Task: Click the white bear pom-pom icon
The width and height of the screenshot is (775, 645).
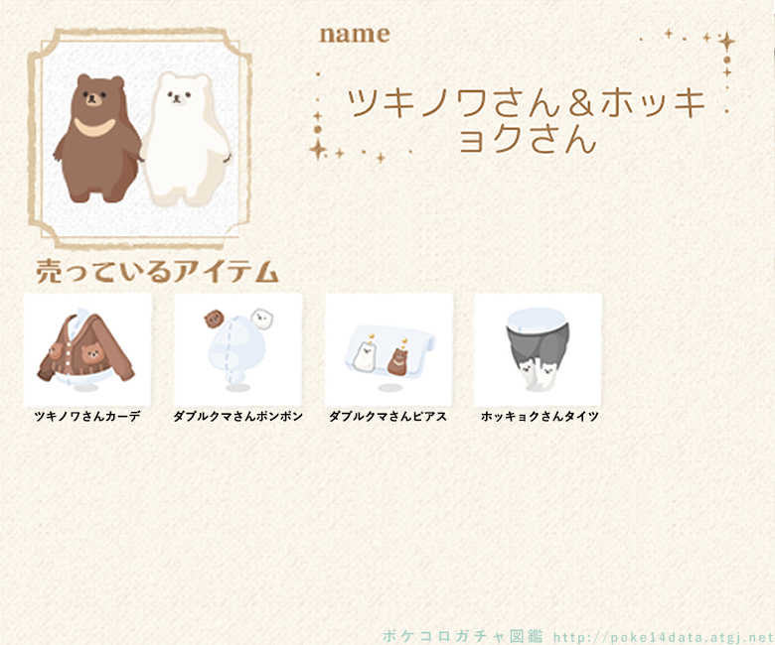Action: tap(262, 318)
